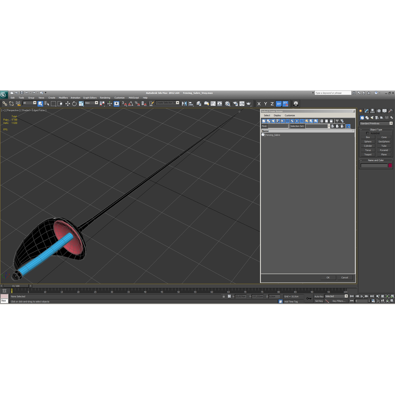Click the render teapot icon
This screenshot has width=395, height=395.
click(249, 104)
